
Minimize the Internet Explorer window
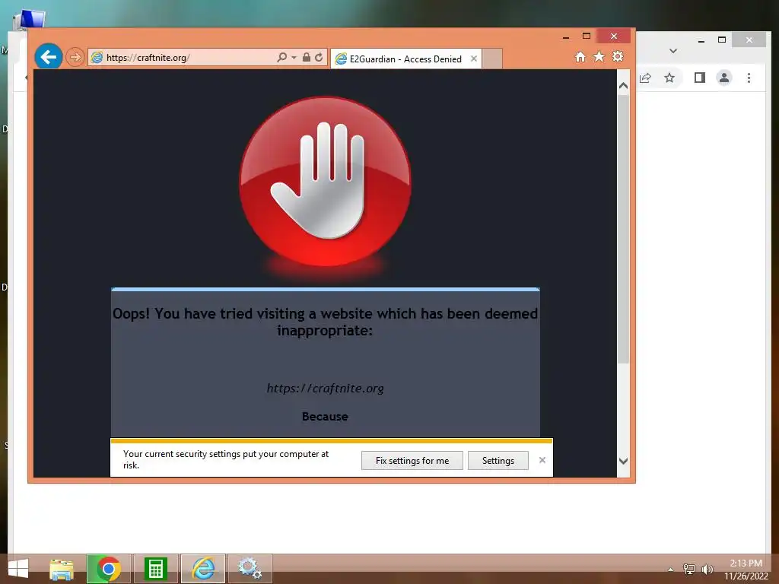click(x=566, y=36)
